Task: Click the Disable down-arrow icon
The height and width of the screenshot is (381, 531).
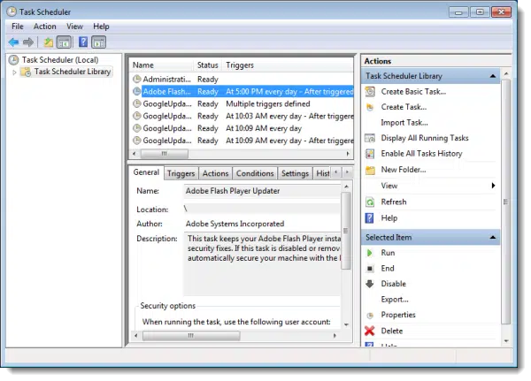Action: click(x=370, y=284)
